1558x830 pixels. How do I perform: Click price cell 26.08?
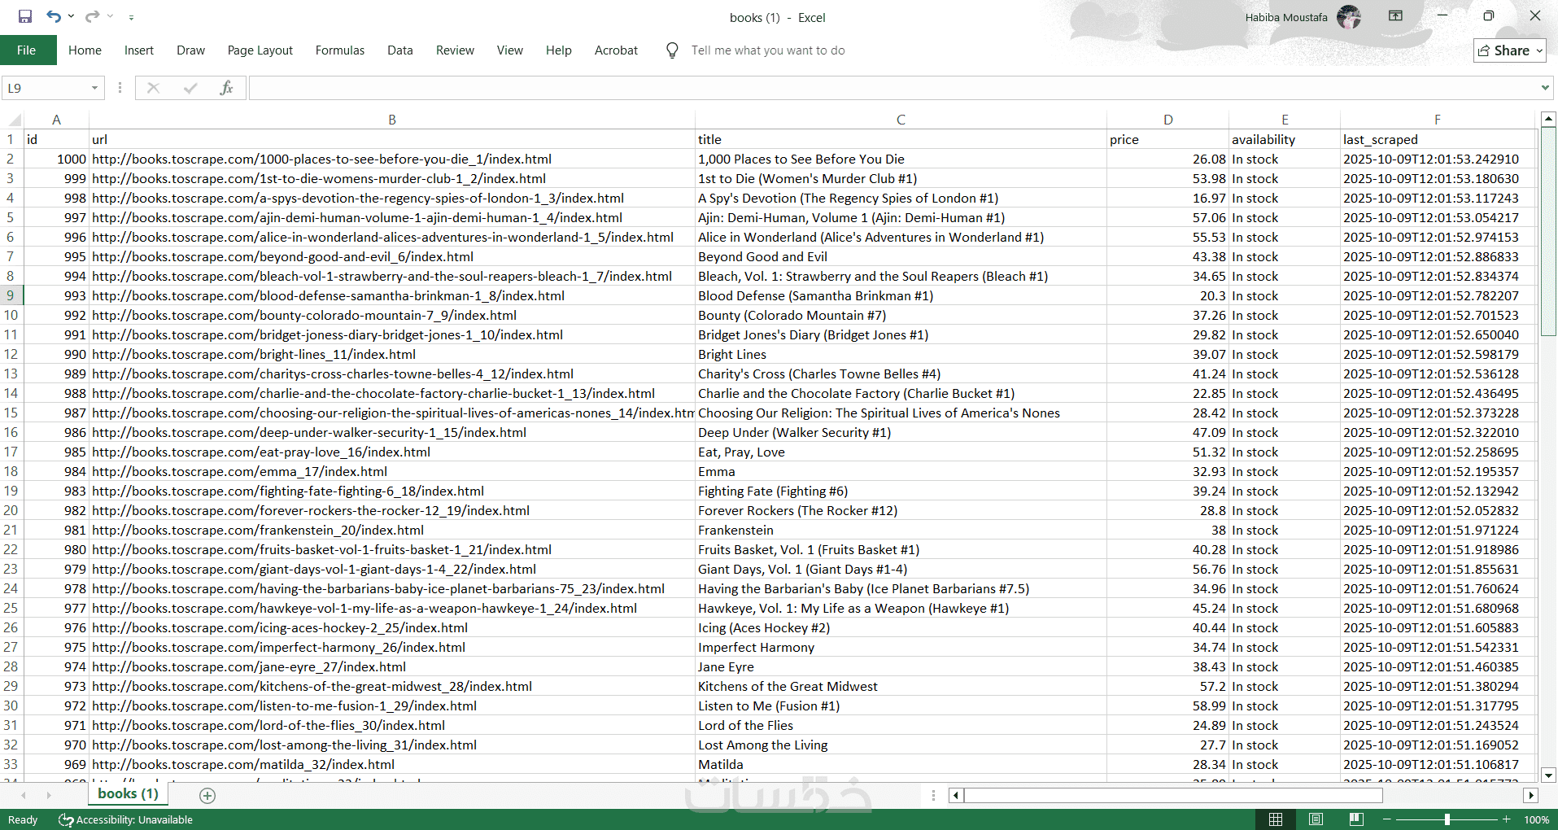click(x=1167, y=159)
